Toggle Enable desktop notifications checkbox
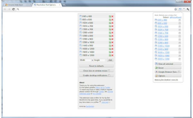Viewport: 193px width, 118px height. click(109, 75)
